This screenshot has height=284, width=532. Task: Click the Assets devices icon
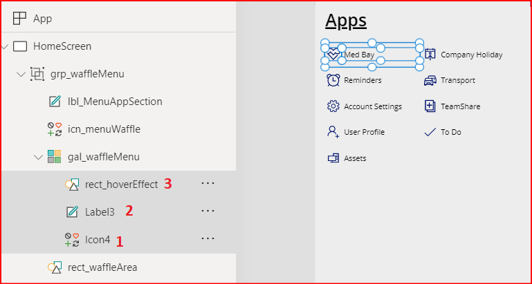(x=333, y=158)
